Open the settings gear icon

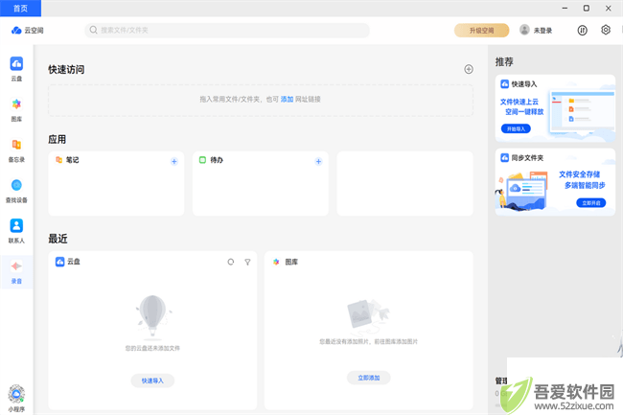606,30
